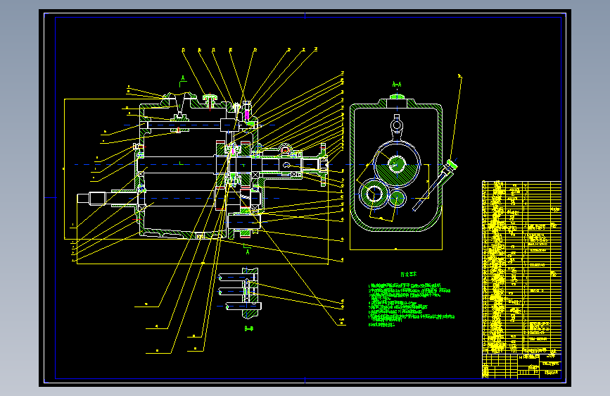Viewport: 610px width, 396px height.
Task: Select the A-A section view label
Action: point(396,84)
